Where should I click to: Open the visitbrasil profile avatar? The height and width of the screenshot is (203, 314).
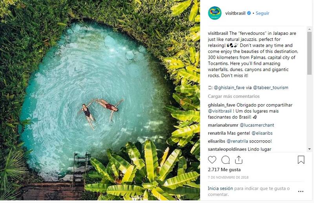(x=215, y=13)
